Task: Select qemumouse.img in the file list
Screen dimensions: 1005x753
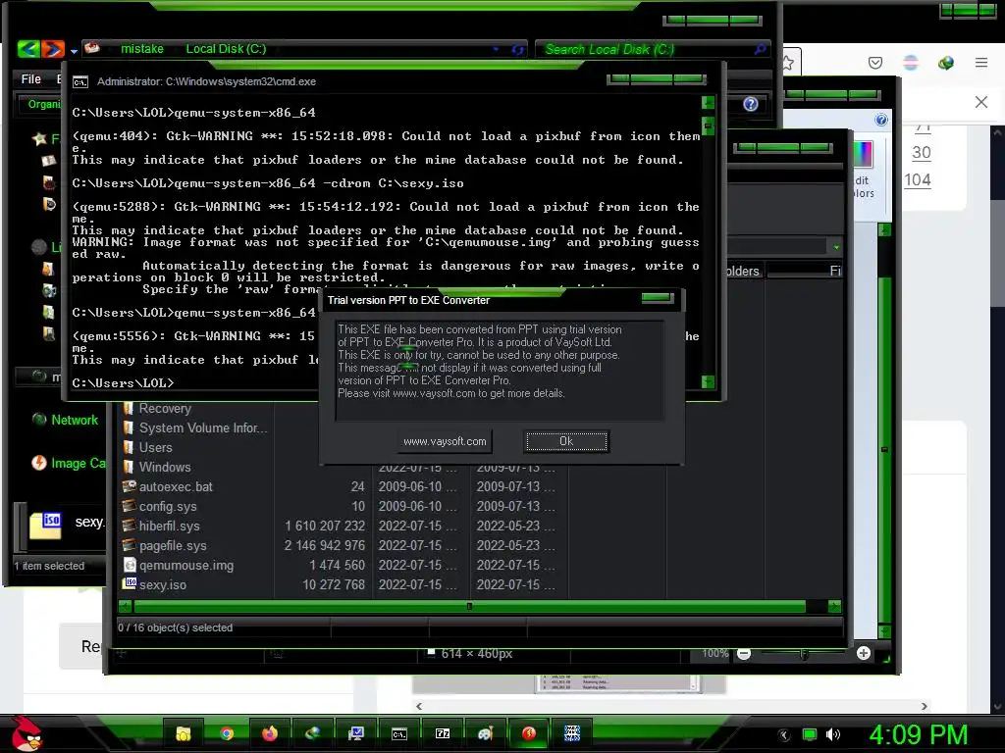Action: pos(185,566)
